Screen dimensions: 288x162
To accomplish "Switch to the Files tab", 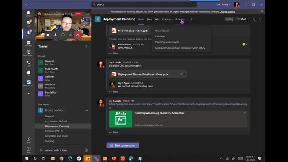I will point(149,19).
